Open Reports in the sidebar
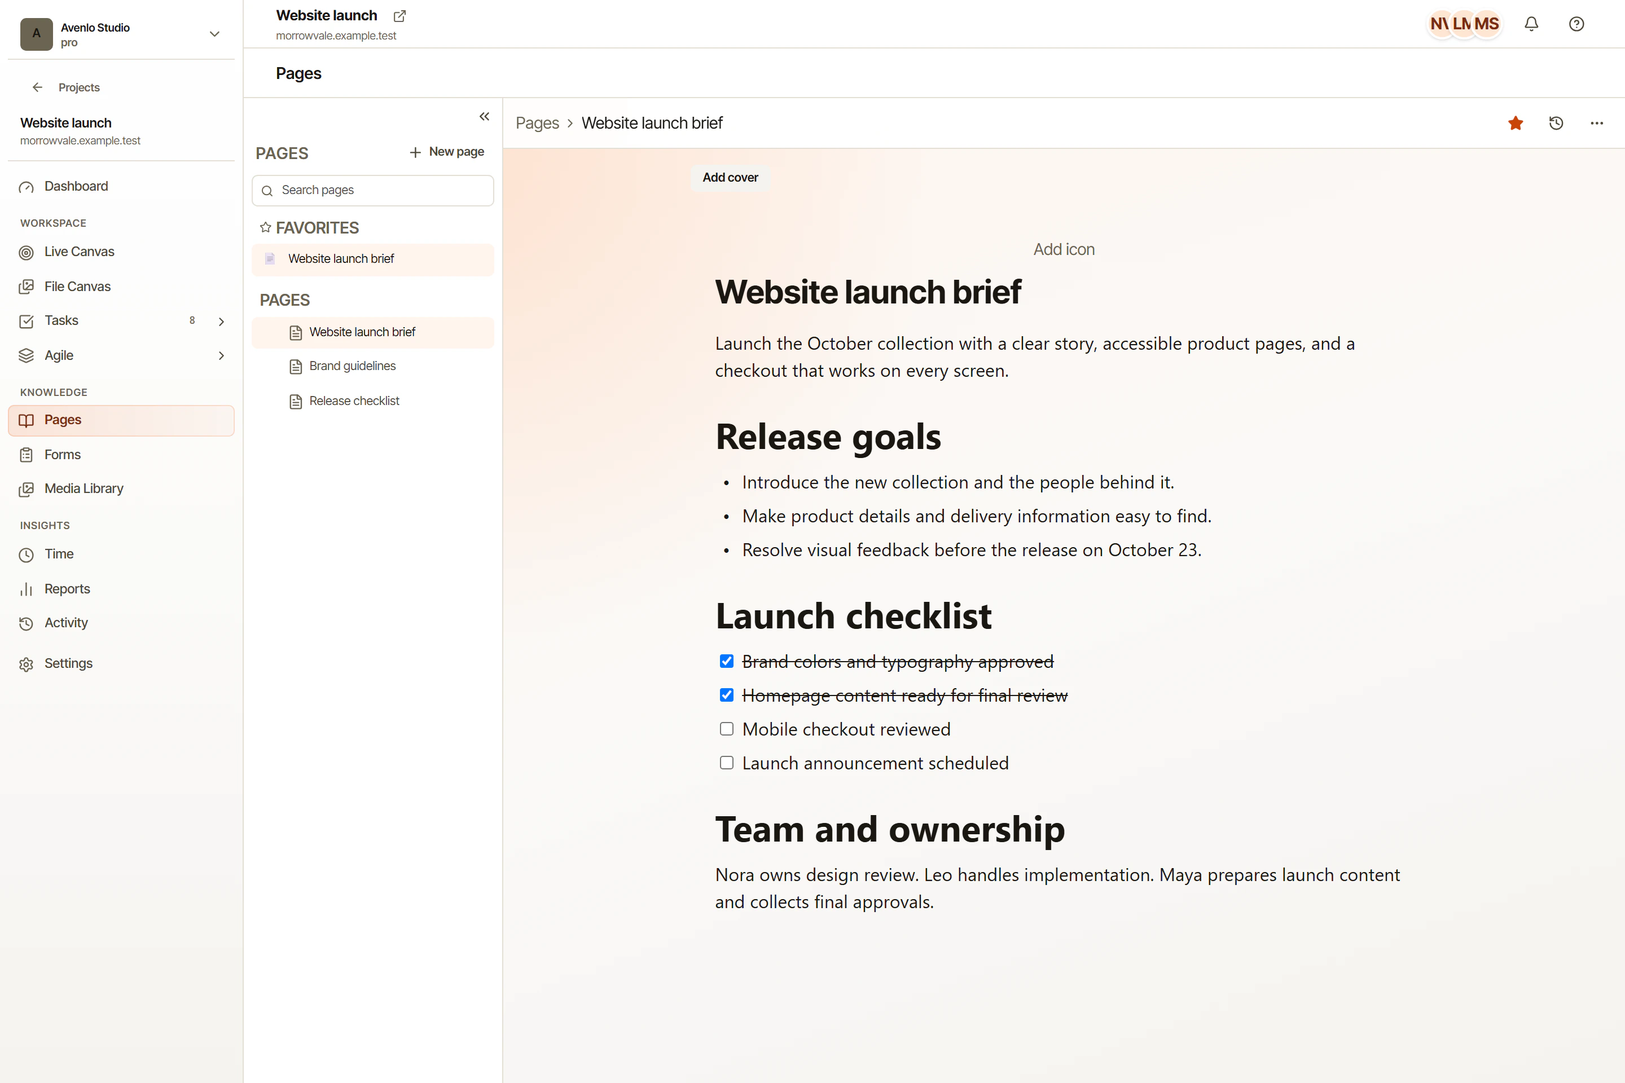 tap(122, 588)
